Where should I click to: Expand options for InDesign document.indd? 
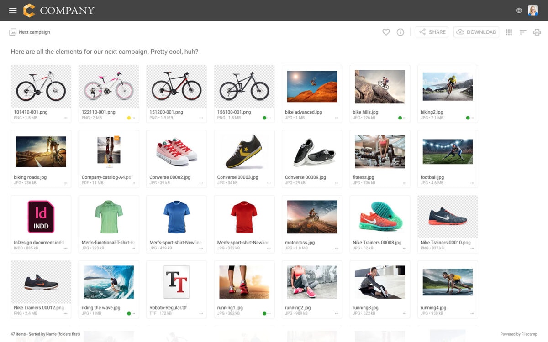65,249
